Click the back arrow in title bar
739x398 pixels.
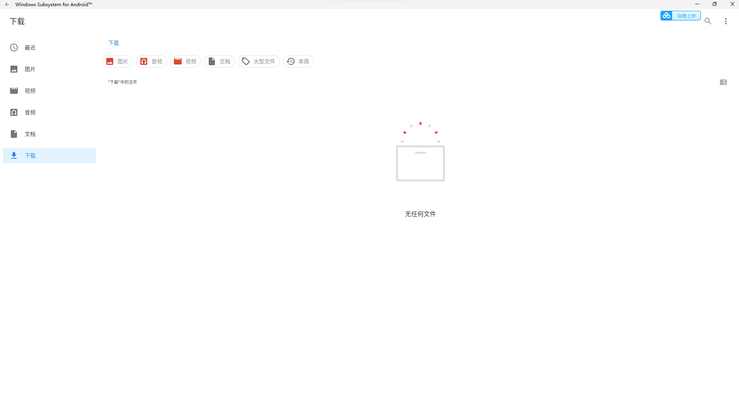(7, 4)
